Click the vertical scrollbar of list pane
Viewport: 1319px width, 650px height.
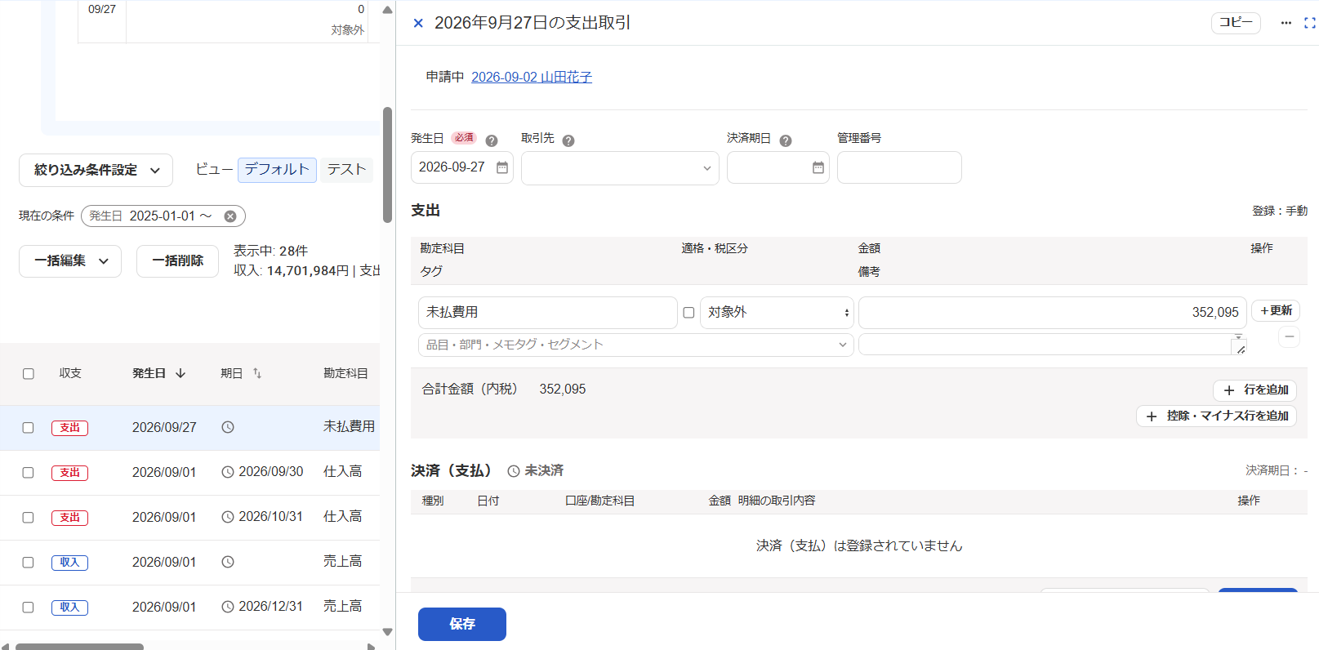click(x=387, y=163)
